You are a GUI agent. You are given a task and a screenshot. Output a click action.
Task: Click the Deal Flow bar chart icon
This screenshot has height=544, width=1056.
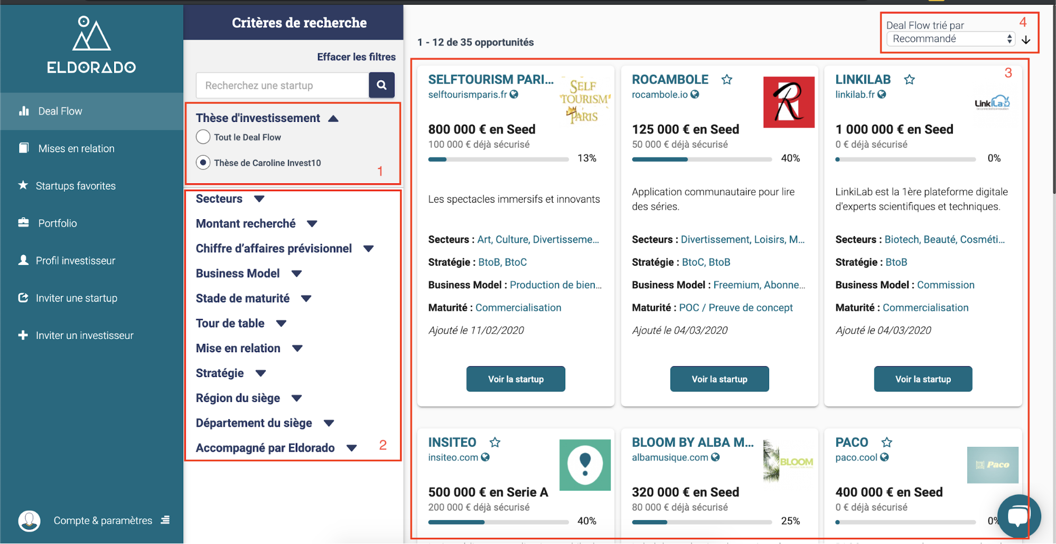pos(24,111)
